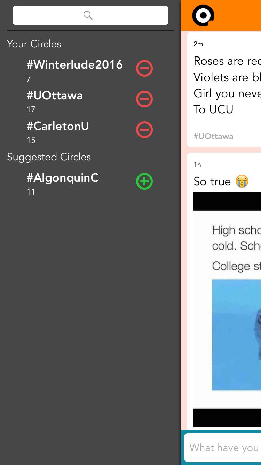Image resolution: width=261 pixels, height=465 pixels.
Task: View the meme image with blue picture
Action: pos(227,310)
